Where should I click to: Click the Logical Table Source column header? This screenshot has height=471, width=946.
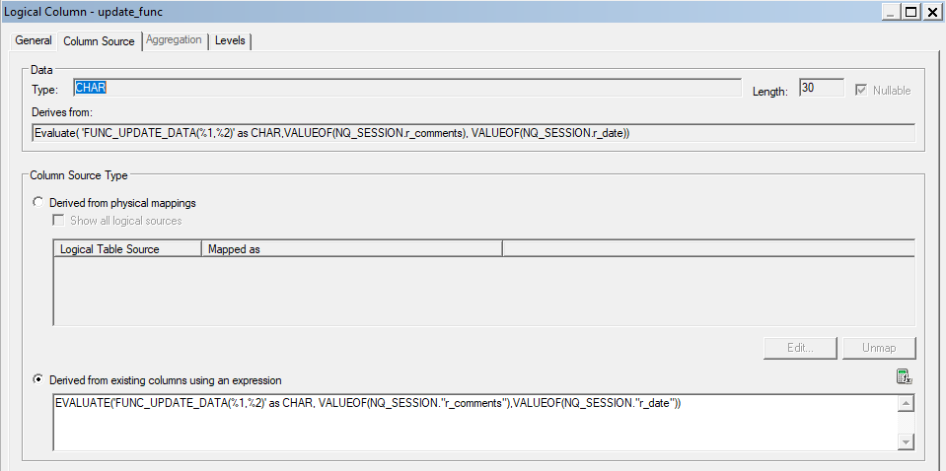[x=127, y=248]
